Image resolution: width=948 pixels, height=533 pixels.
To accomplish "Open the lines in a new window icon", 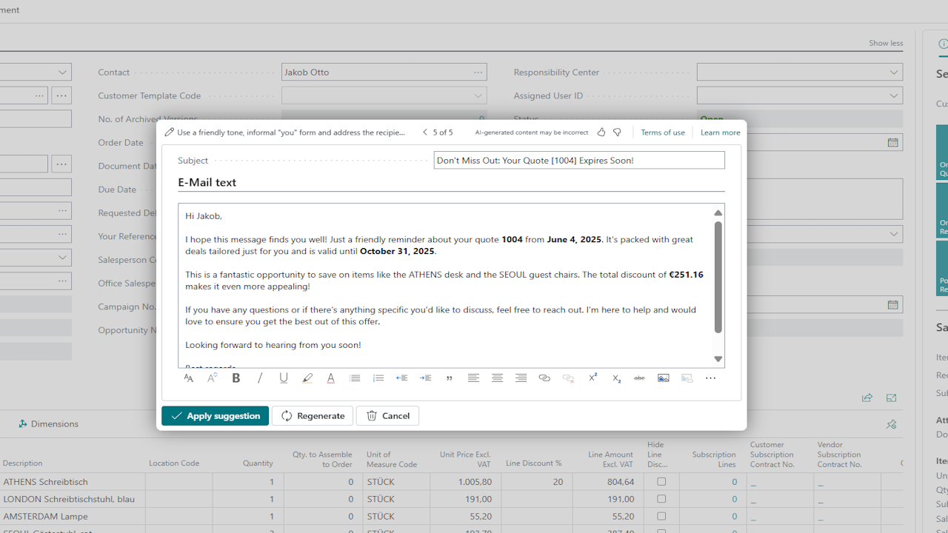I will (891, 398).
